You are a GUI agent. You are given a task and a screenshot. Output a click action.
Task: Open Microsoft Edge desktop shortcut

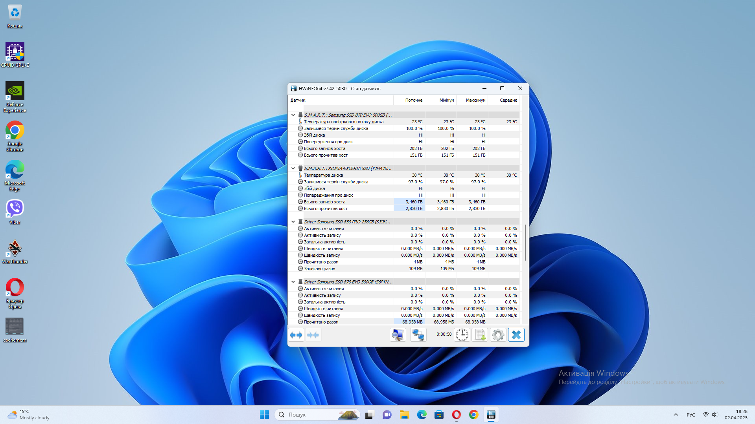(15, 175)
